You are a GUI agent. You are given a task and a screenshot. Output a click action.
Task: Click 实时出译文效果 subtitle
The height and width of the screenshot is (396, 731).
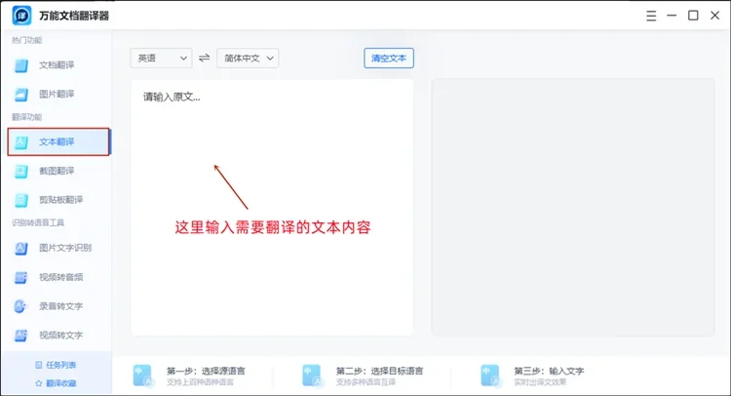[x=540, y=382]
